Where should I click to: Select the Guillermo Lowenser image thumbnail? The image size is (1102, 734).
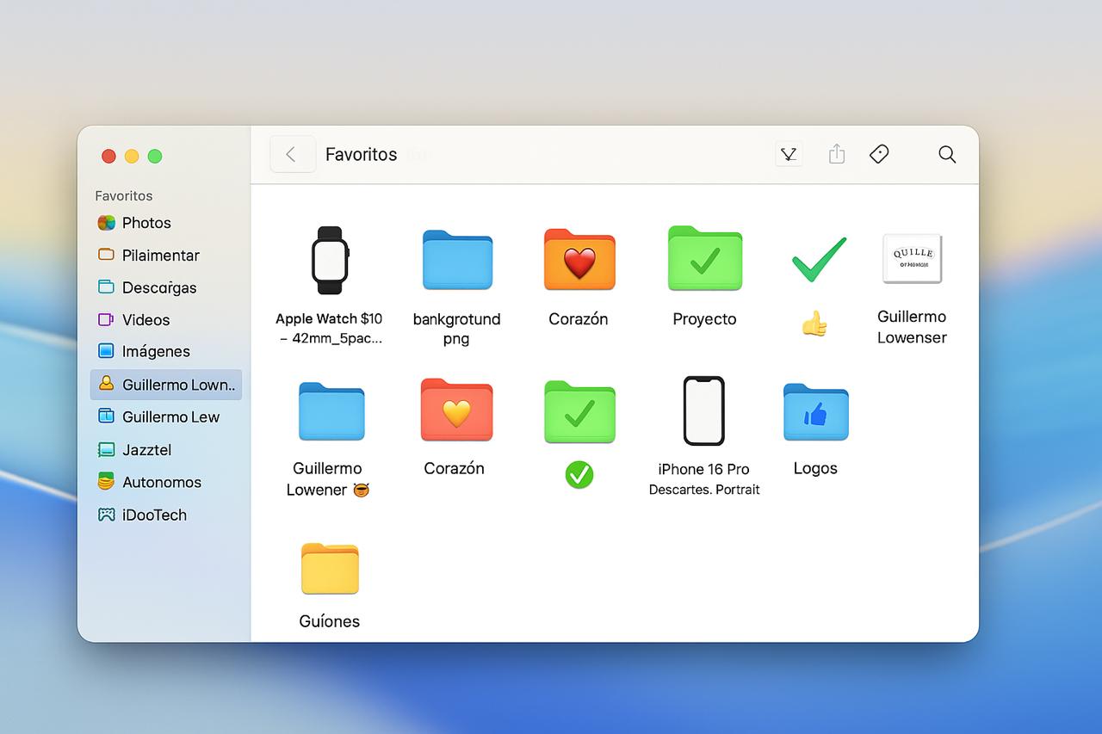point(912,259)
